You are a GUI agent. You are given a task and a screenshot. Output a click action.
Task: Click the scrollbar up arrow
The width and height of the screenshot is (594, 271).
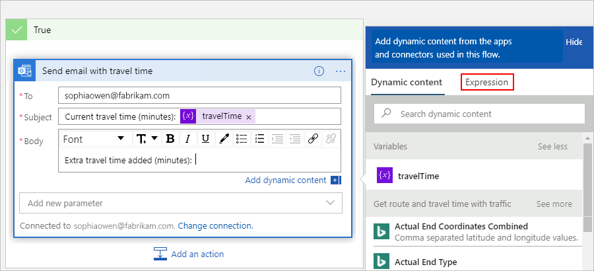588,137
